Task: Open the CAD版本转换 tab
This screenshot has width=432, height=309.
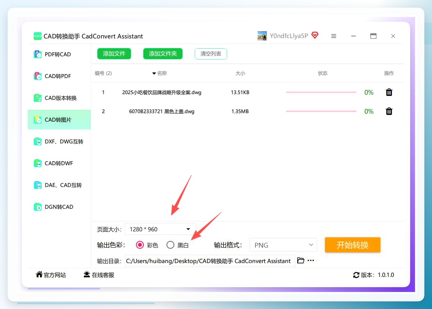Action: point(59,98)
